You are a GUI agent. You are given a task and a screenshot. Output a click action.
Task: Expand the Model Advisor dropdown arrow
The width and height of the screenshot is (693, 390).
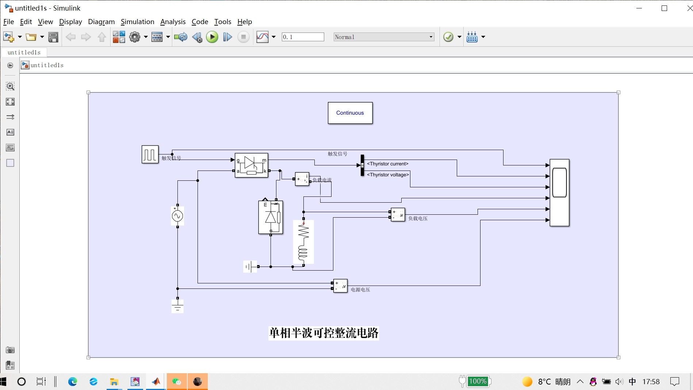click(x=459, y=37)
